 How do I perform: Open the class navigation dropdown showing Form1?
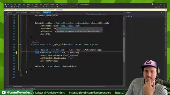pos(66,14)
